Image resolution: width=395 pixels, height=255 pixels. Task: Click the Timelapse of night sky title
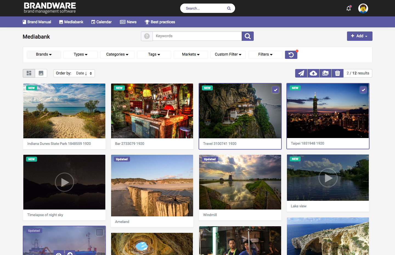coord(45,215)
